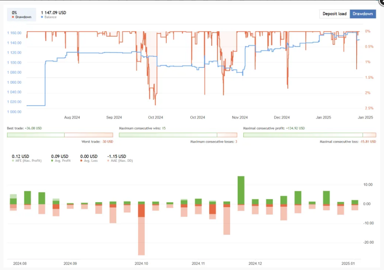
Task: Click the Nov 2024 date label
Action: pos(240,118)
